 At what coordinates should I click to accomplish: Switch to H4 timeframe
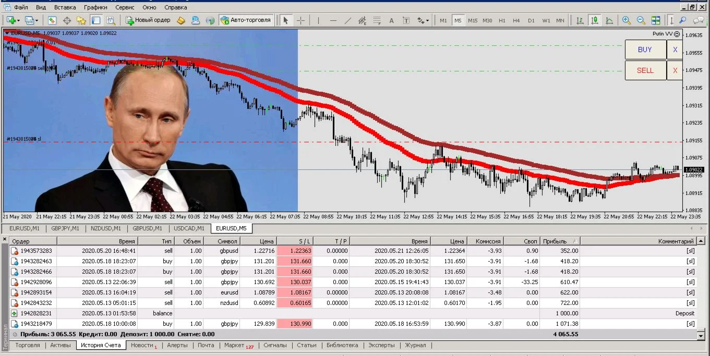(x=516, y=20)
